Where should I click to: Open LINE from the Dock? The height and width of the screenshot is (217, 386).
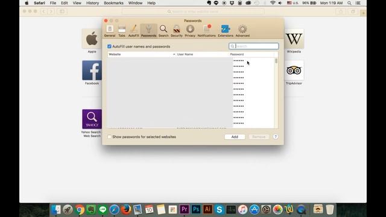coord(103,210)
